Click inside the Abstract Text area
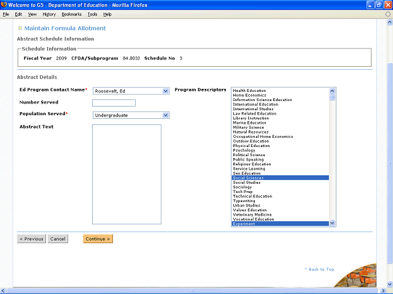Image resolution: width=393 pixels, height=294 pixels. click(126, 174)
